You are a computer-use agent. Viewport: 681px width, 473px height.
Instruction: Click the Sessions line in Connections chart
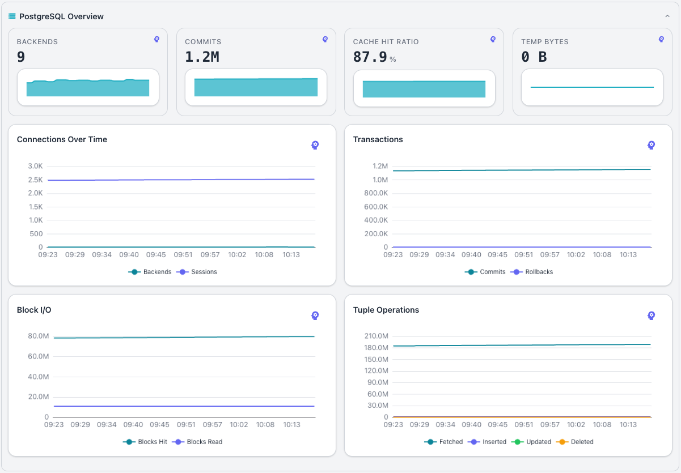[181, 180]
